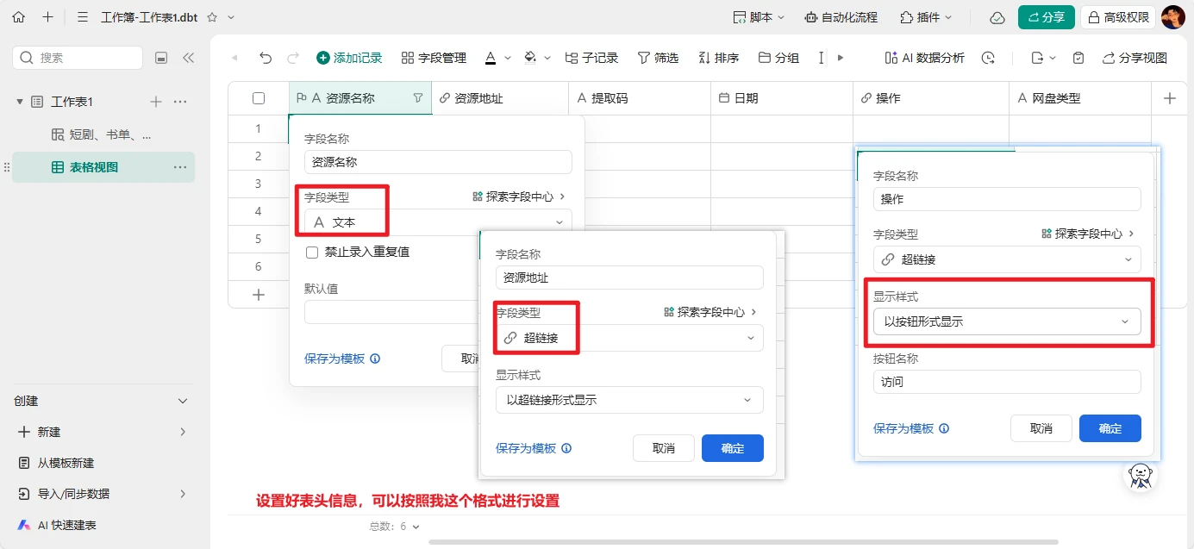1194x549 pixels.
Task: Click the cloud sync status icon
Action: 997,17
